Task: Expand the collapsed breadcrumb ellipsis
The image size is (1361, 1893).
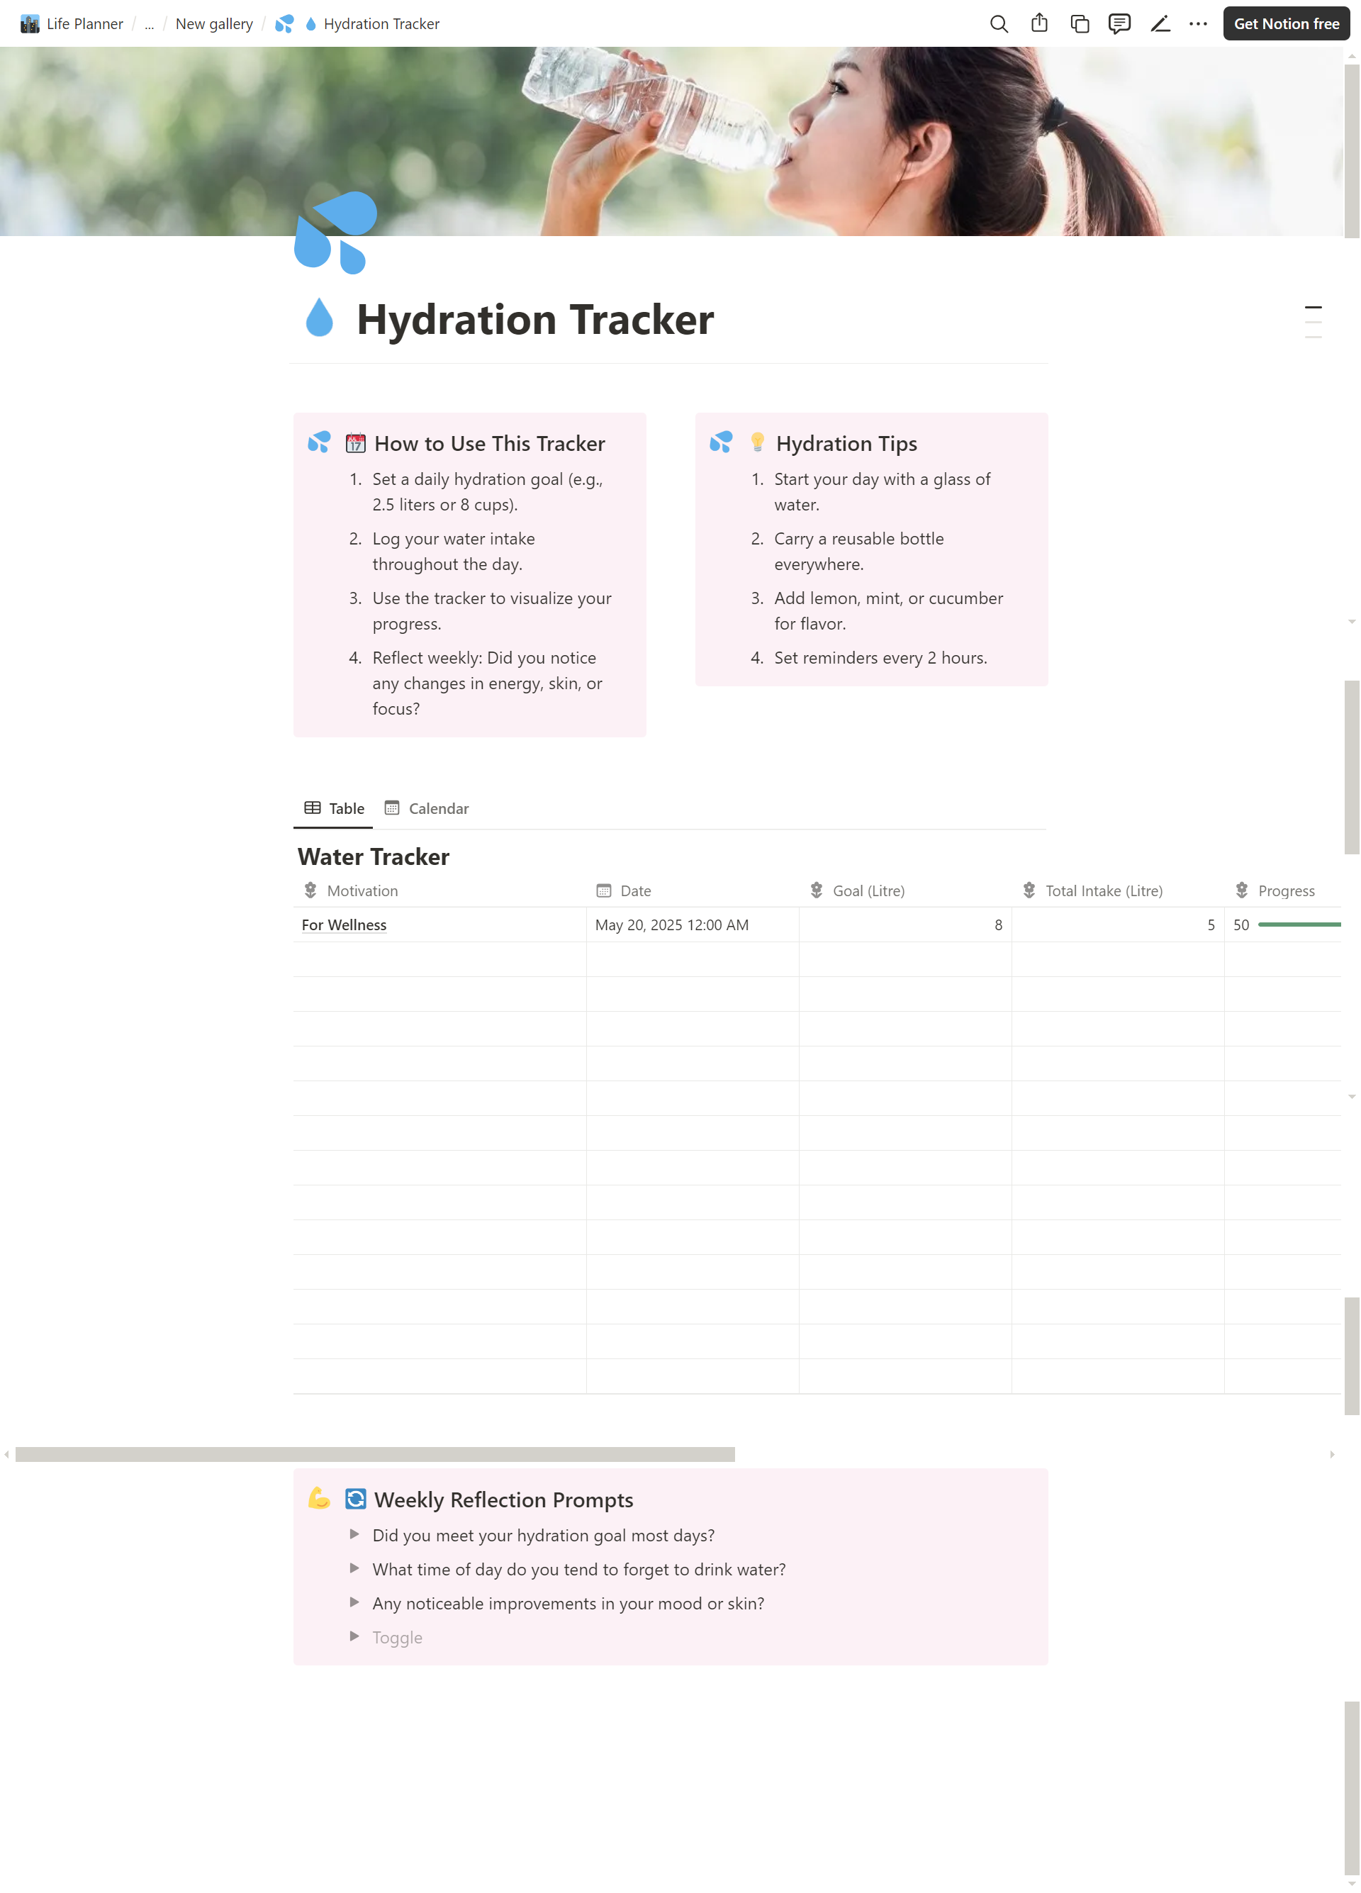Action: [150, 24]
